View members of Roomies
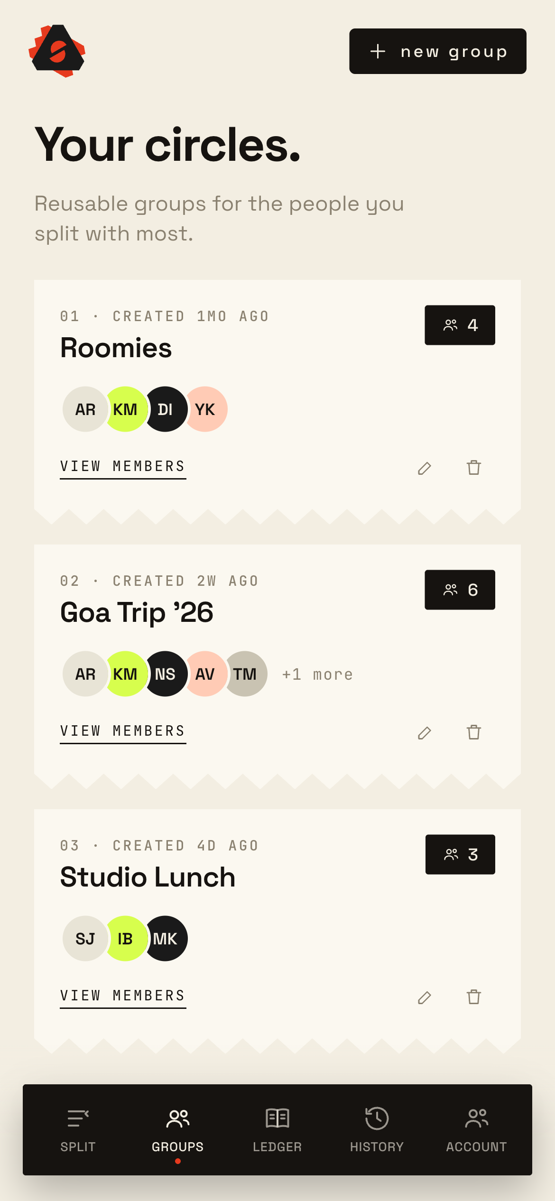 pos(123,467)
